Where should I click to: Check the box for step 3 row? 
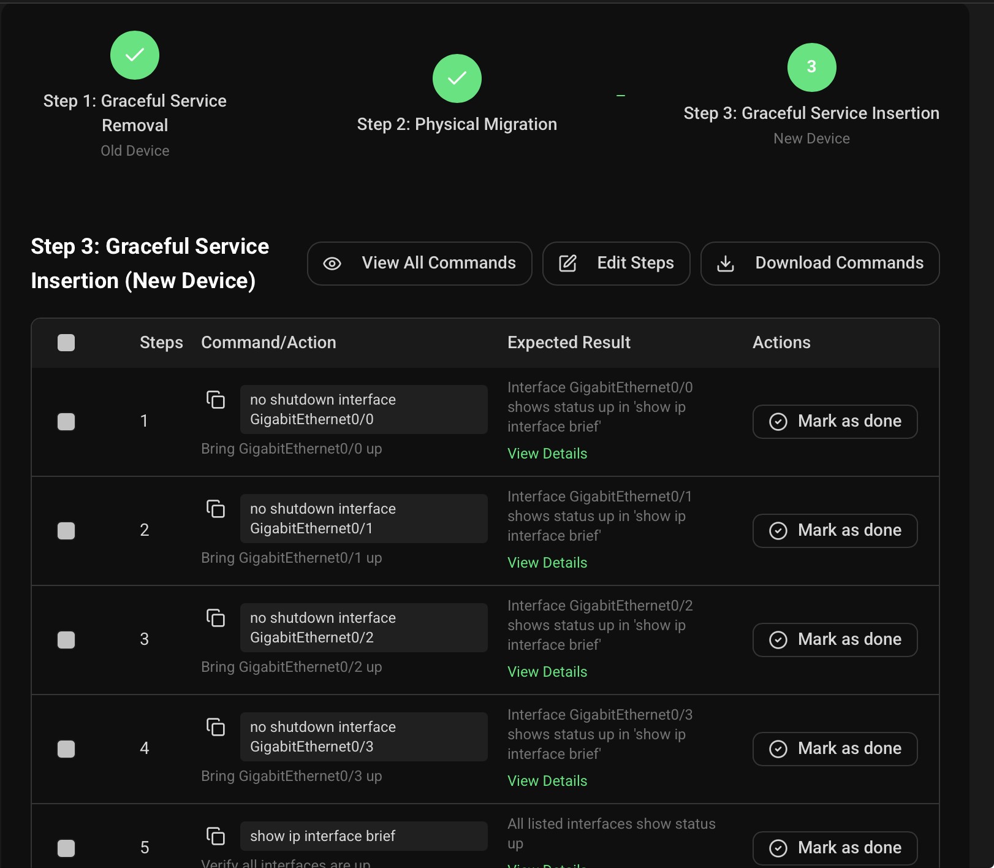coord(66,640)
